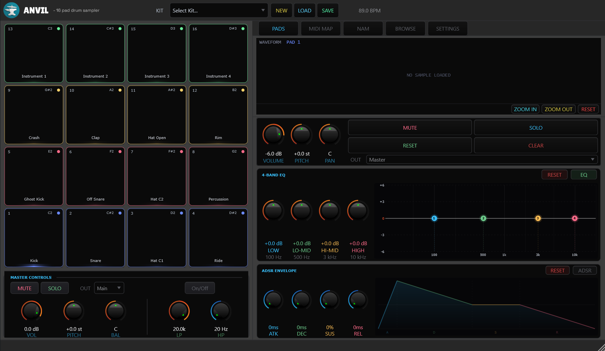The image size is (605, 351).
Task: Click the window resize grip corner
Action: tap(601, 347)
